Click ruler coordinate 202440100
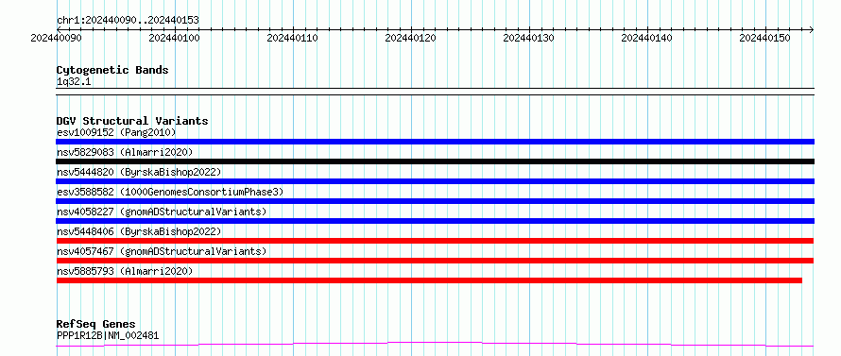841x356 pixels. (174, 38)
